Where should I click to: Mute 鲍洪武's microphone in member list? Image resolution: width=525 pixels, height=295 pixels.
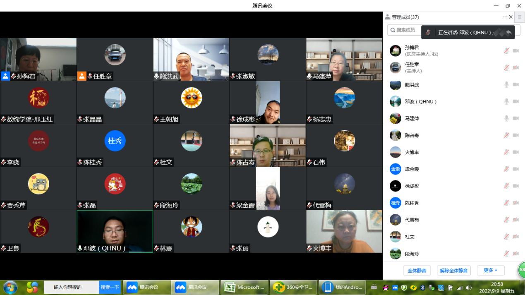coord(506,85)
